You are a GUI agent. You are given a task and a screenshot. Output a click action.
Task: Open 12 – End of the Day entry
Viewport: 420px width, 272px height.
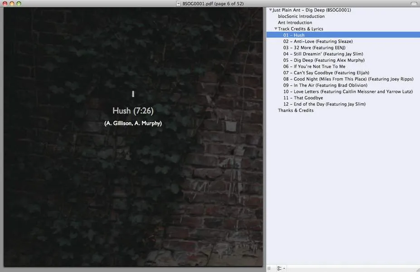[324, 104]
